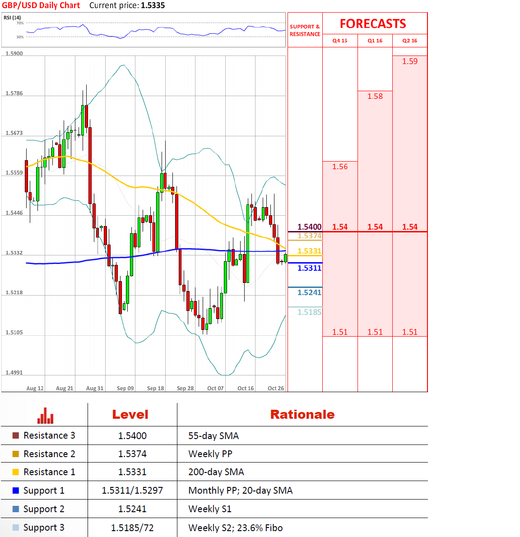This screenshot has width=520, height=537.
Task: Click the Level column header
Action: 130,414
